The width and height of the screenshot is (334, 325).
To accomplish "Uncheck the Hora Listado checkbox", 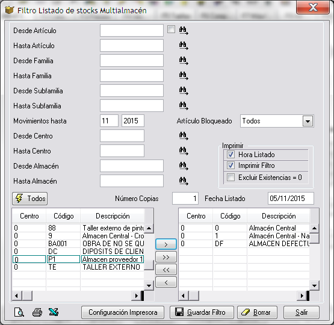I will point(230,155).
